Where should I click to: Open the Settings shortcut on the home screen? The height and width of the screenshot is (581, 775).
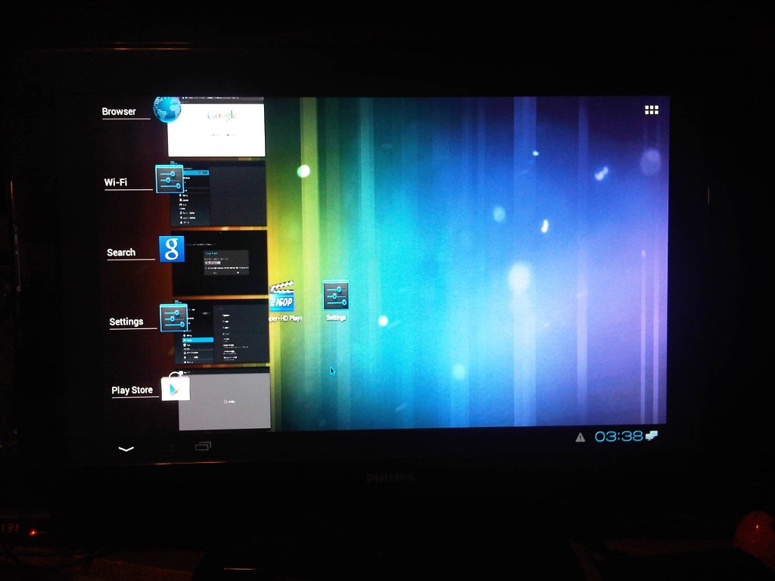335,300
